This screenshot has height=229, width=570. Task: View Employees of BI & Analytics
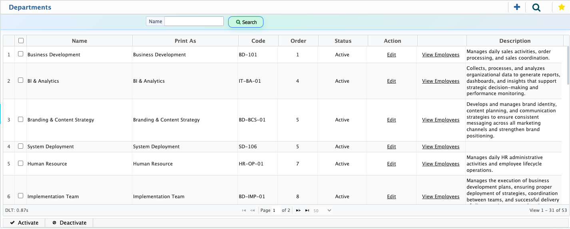[440, 81]
